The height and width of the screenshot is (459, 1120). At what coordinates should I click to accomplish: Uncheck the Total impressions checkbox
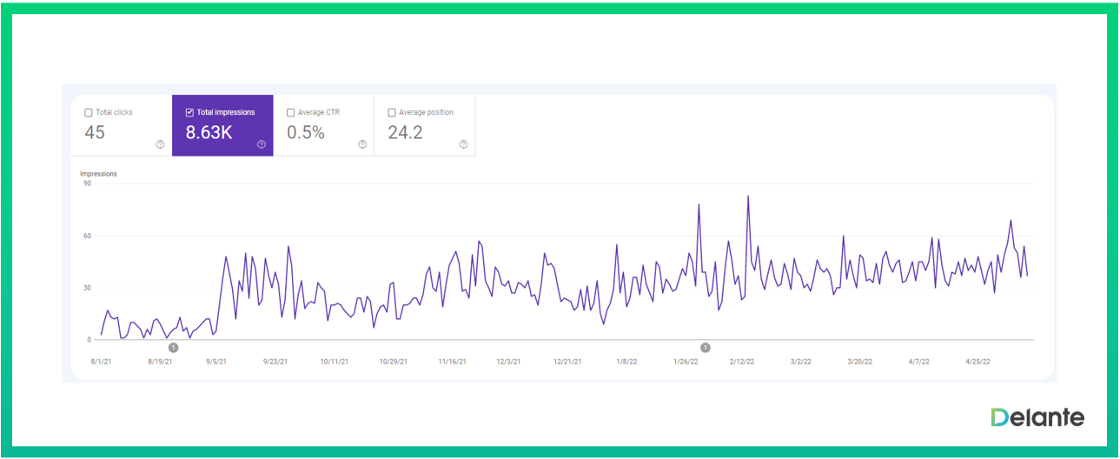189,113
